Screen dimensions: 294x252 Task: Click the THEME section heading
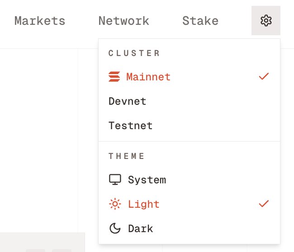(x=127, y=156)
